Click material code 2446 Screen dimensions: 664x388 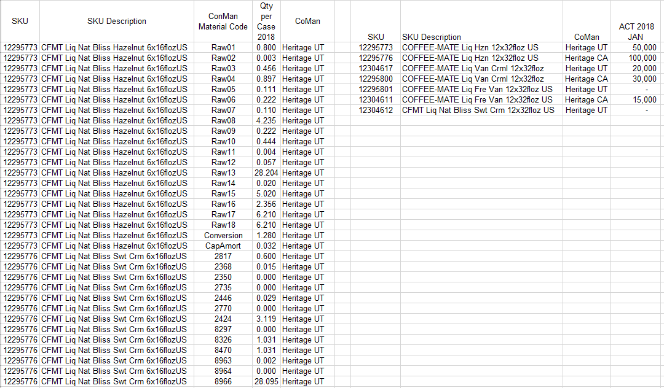223,298
